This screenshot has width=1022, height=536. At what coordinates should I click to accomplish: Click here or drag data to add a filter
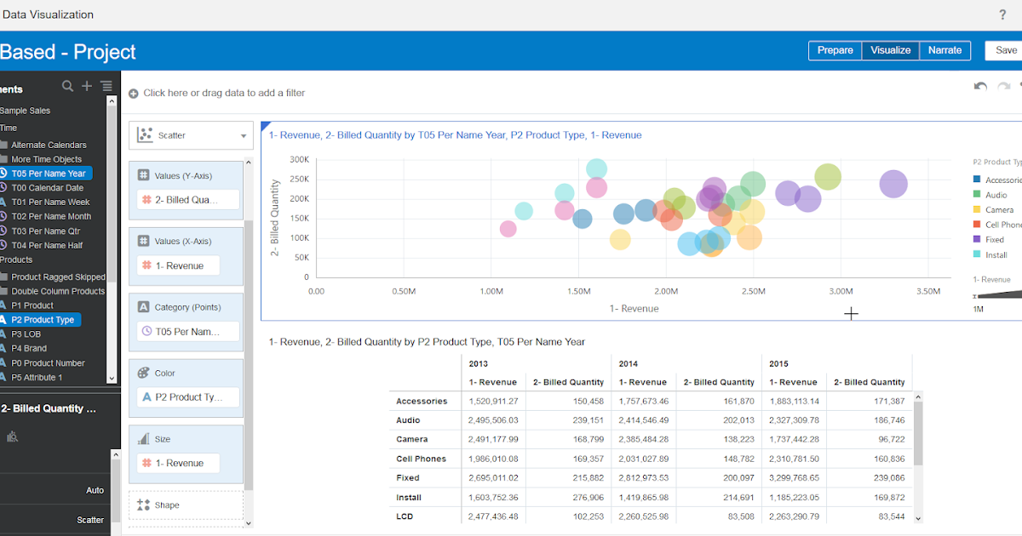(x=213, y=94)
